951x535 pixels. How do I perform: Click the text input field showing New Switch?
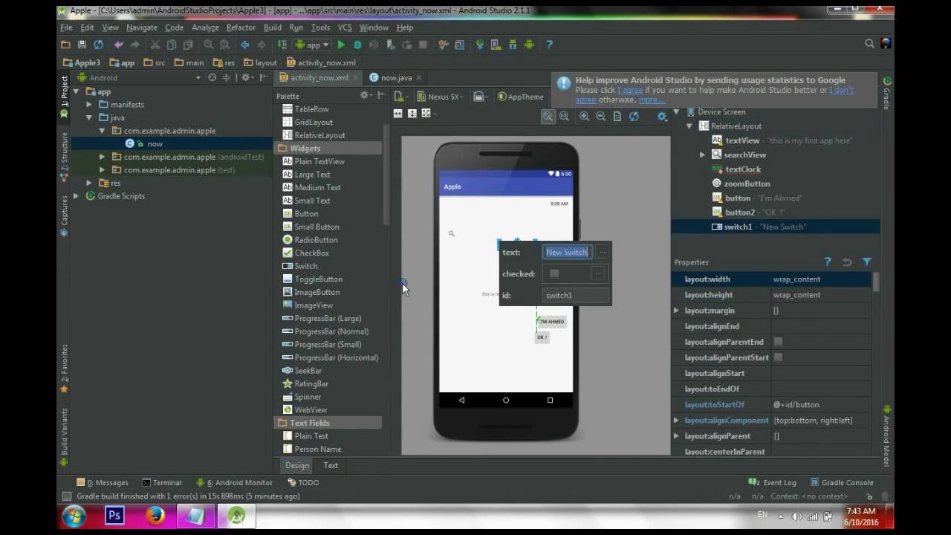(567, 252)
